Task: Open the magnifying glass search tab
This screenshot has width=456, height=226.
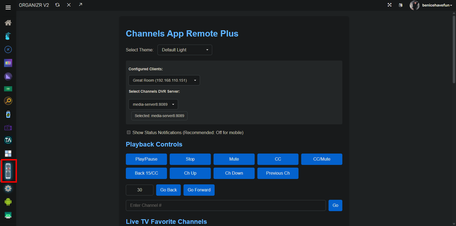Action: (8, 101)
